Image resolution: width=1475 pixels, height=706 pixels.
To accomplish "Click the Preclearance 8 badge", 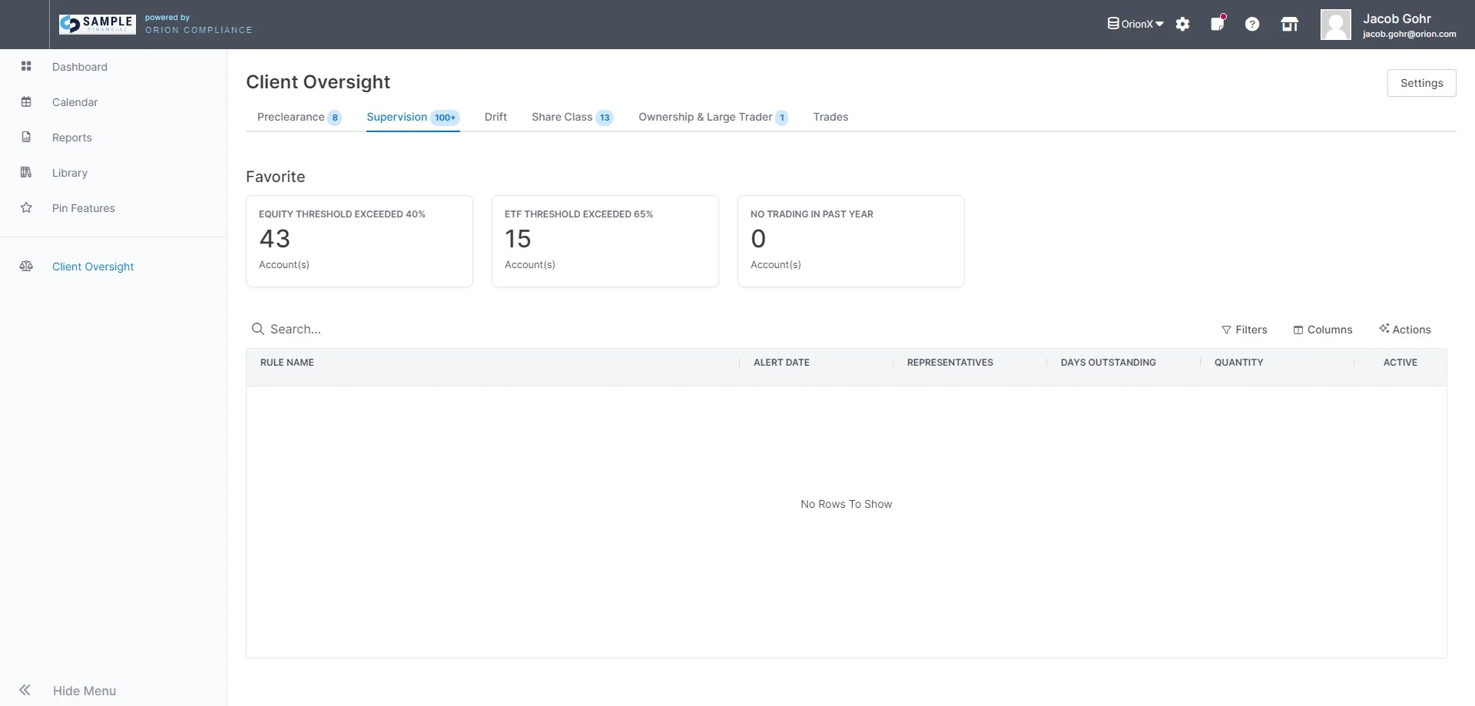I will coord(334,118).
